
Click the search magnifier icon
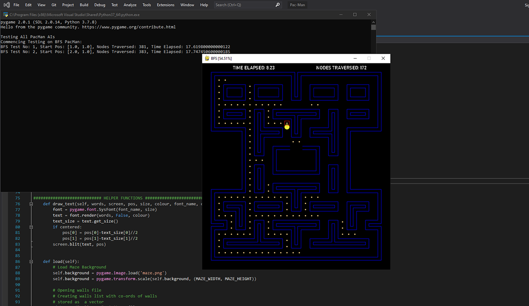coord(278,5)
